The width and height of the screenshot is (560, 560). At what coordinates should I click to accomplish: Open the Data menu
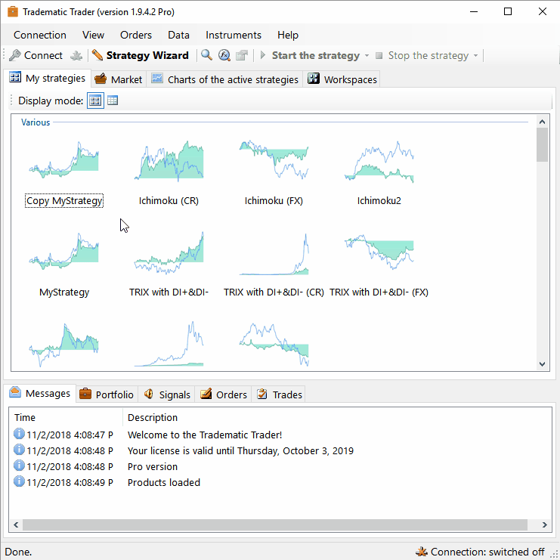(178, 35)
